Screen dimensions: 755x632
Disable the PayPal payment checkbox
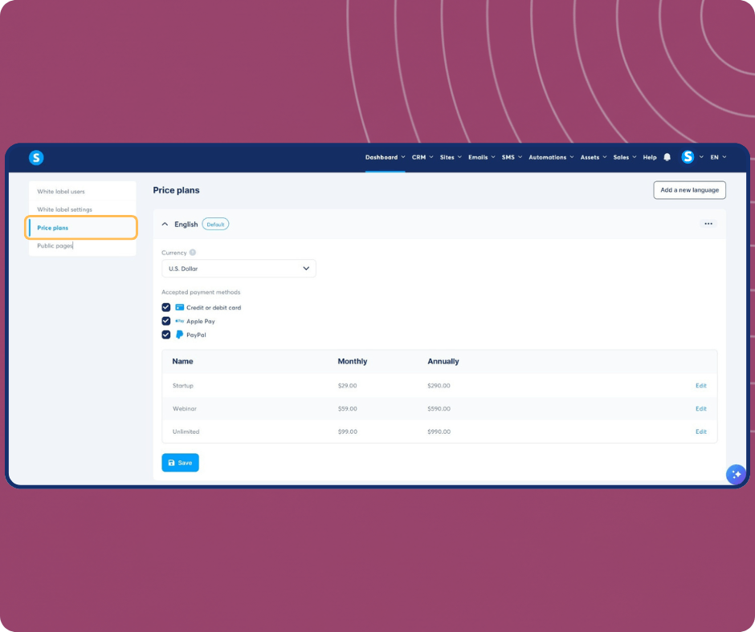click(x=166, y=334)
